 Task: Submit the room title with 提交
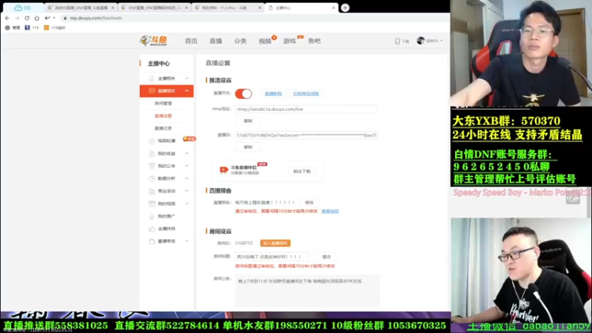coord(326,257)
